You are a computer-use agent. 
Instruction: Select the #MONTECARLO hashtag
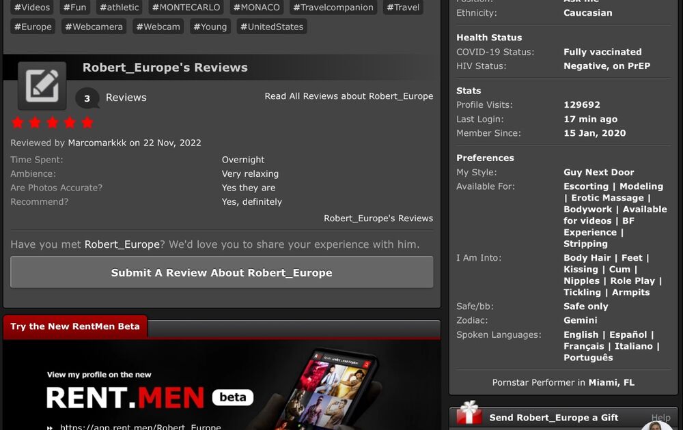[186, 8]
